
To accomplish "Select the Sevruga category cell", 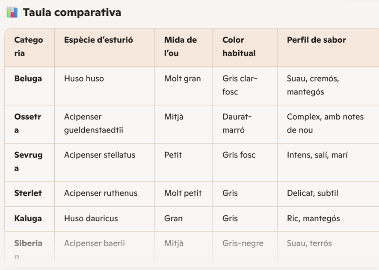I will (28, 161).
